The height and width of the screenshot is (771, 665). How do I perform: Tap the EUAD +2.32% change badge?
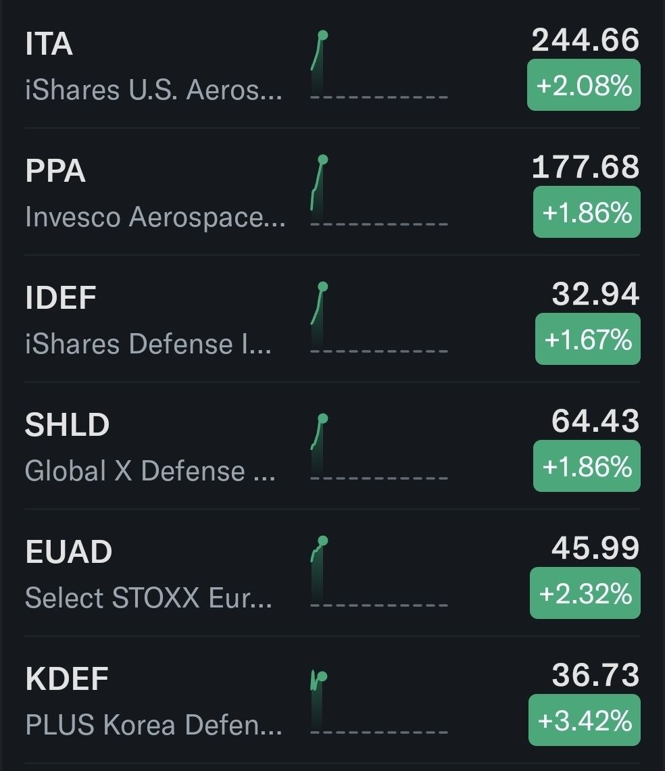pyautogui.click(x=585, y=593)
